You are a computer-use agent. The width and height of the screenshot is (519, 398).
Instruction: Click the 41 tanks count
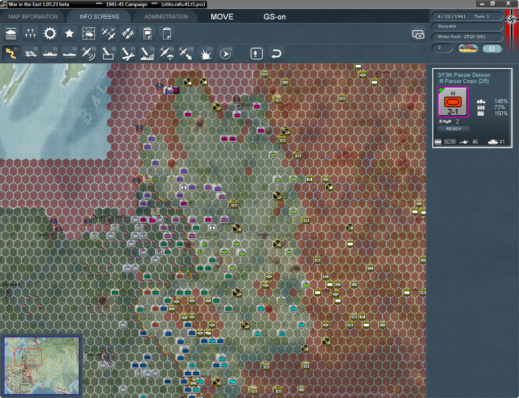click(502, 142)
